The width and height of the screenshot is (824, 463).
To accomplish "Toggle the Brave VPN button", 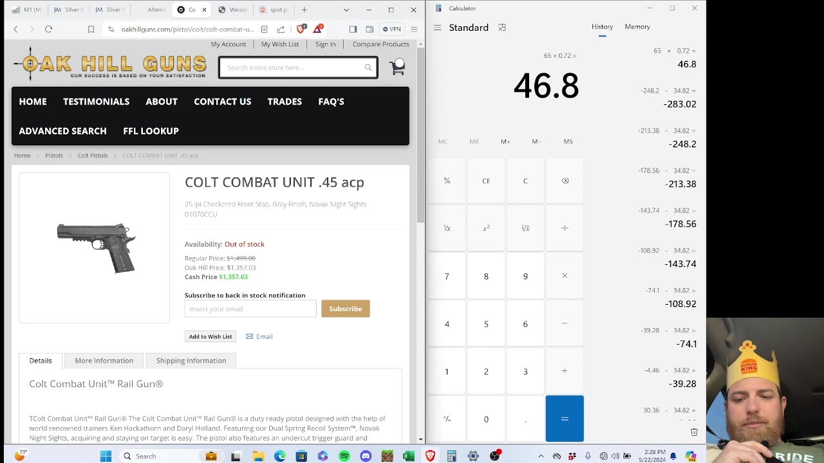I will point(391,29).
